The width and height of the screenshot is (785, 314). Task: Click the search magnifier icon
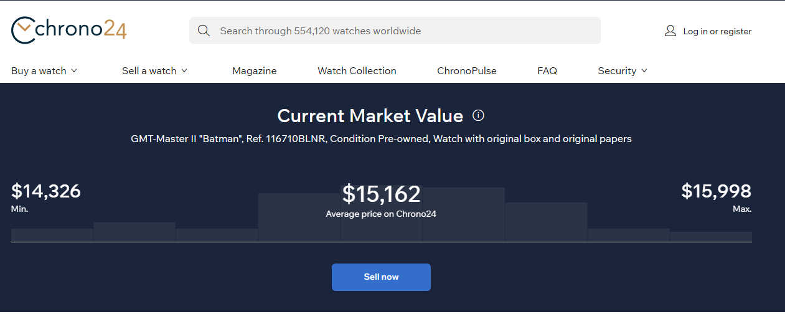(204, 31)
